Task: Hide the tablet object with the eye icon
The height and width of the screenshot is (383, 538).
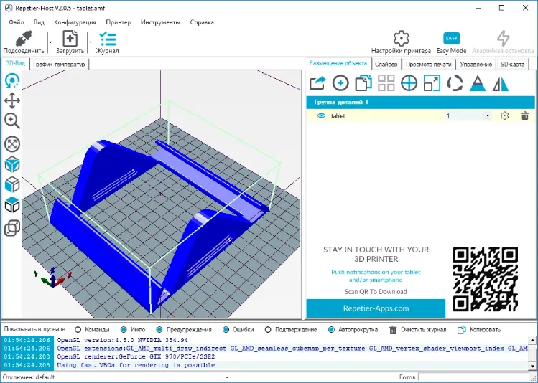Action: (x=321, y=115)
